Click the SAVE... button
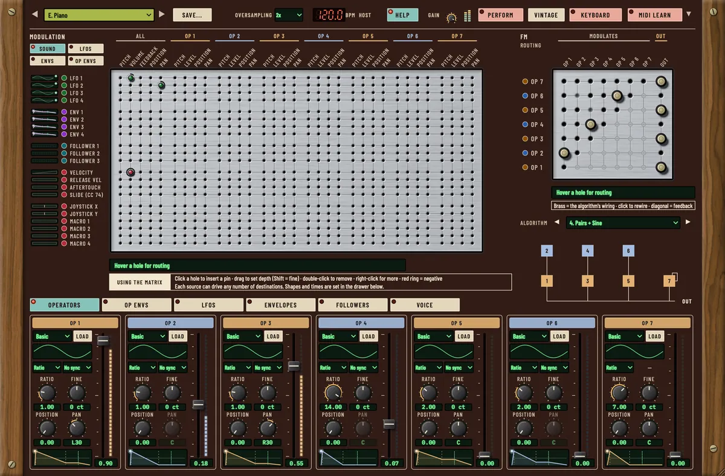 [192, 14]
